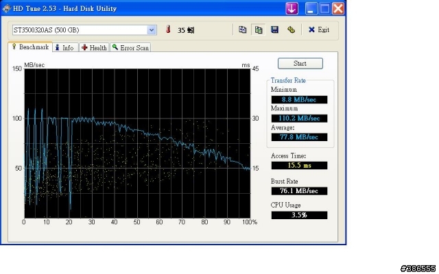The image size is (439, 274).
Task: Click the Burst Rate label
Action: coord(284,181)
